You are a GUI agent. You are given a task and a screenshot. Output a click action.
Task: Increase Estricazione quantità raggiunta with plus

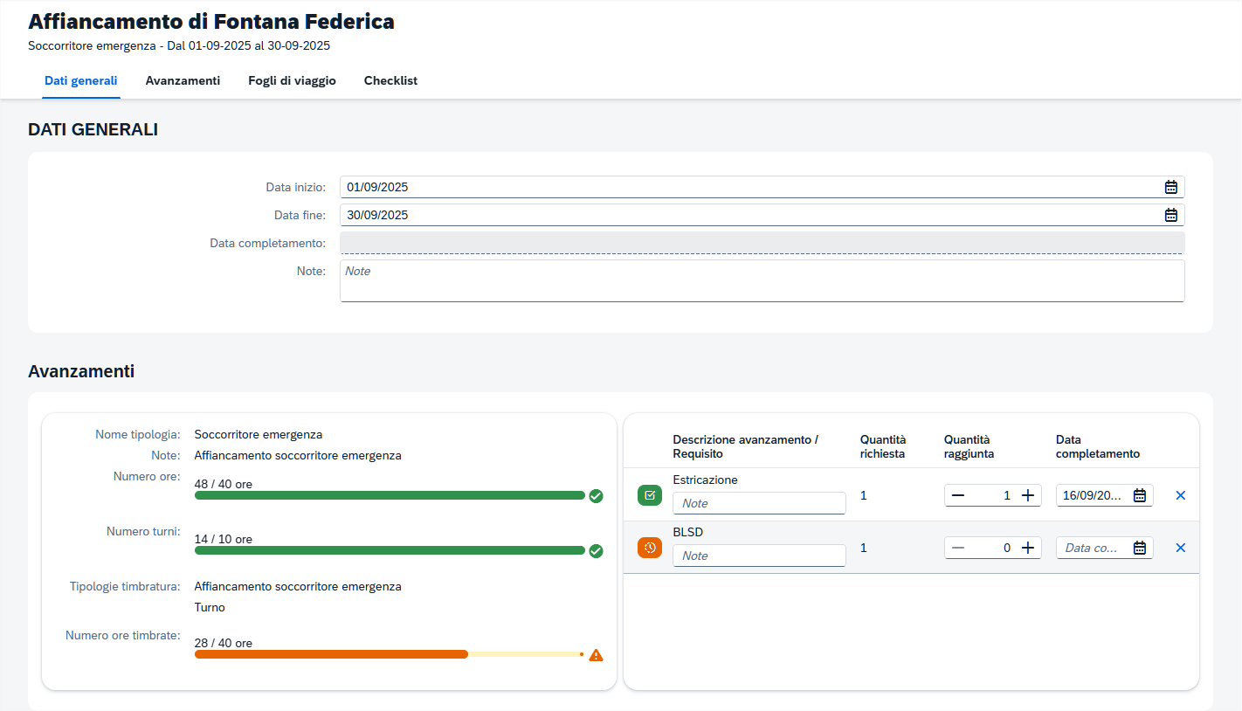pos(1028,495)
